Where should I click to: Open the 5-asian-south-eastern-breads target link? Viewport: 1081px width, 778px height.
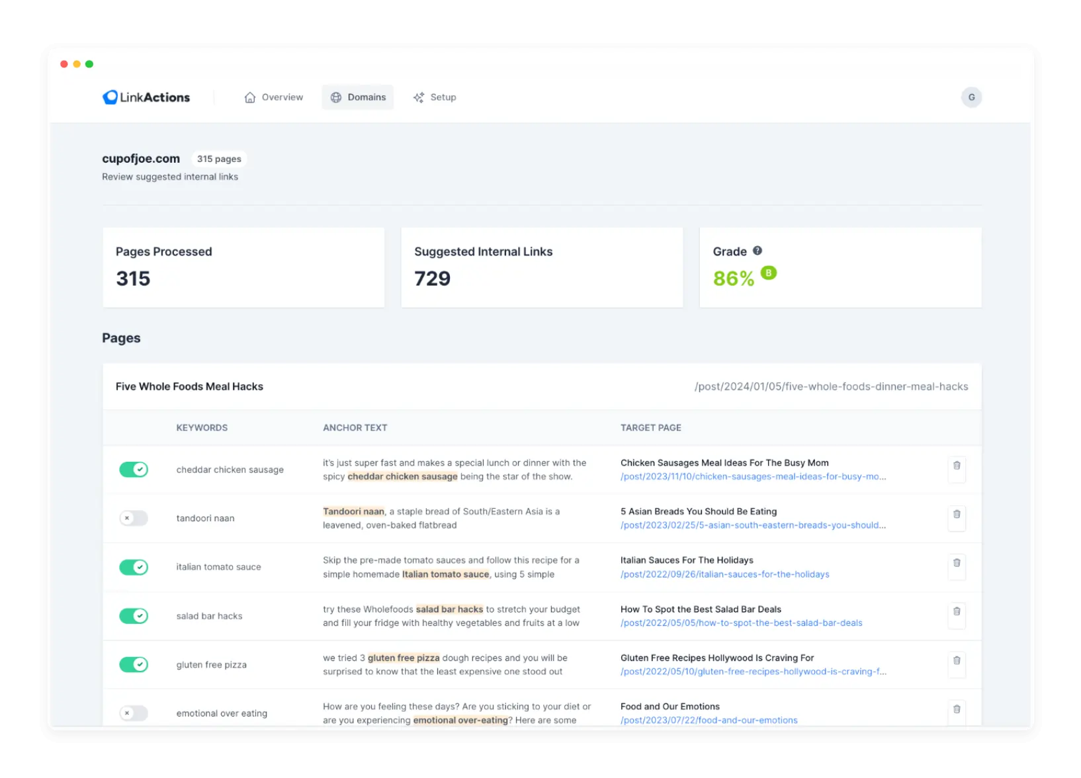(753, 525)
